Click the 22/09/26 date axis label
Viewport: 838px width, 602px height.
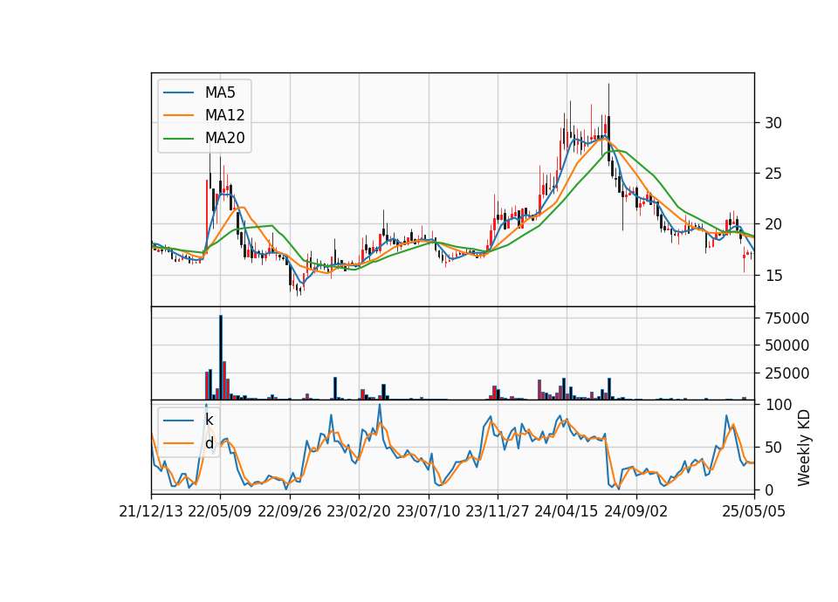[290, 511]
